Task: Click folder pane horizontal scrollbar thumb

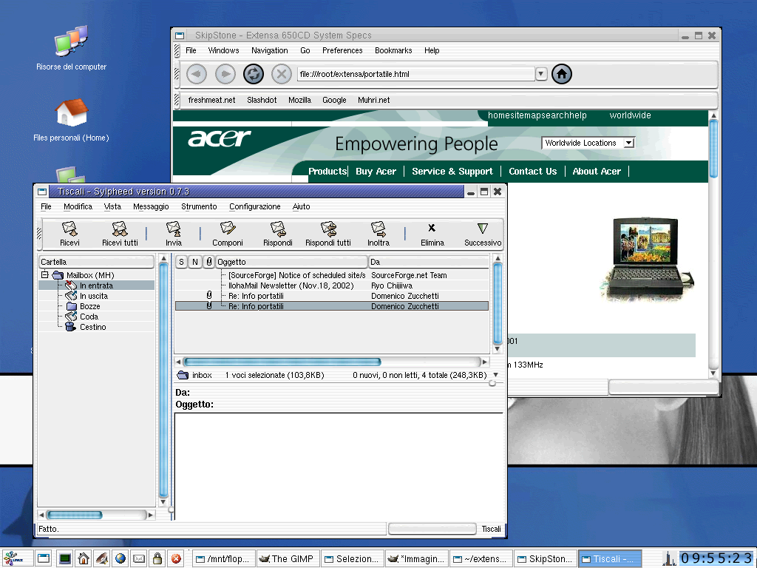Action: point(75,515)
